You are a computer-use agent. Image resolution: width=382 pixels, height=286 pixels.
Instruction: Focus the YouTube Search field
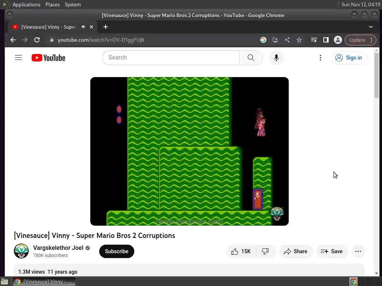(171, 58)
